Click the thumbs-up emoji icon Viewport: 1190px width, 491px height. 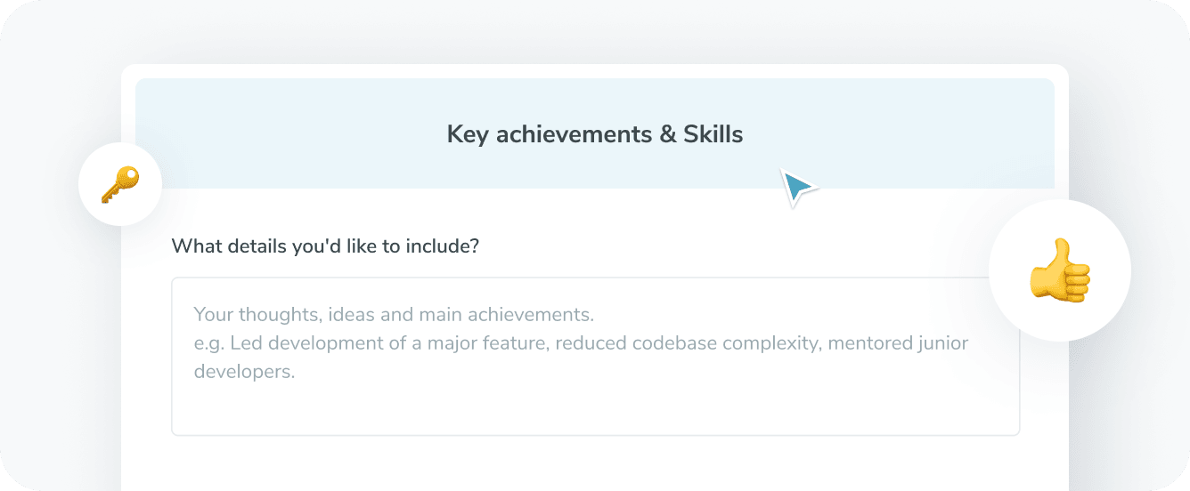tap(1059, 270)
